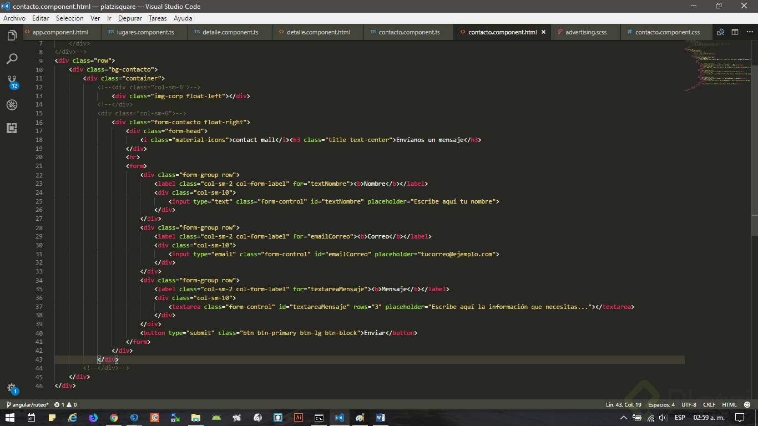Open the Debug view in the activity bar
This screenshot has height=426, width=758.
[x=12, y=105]
